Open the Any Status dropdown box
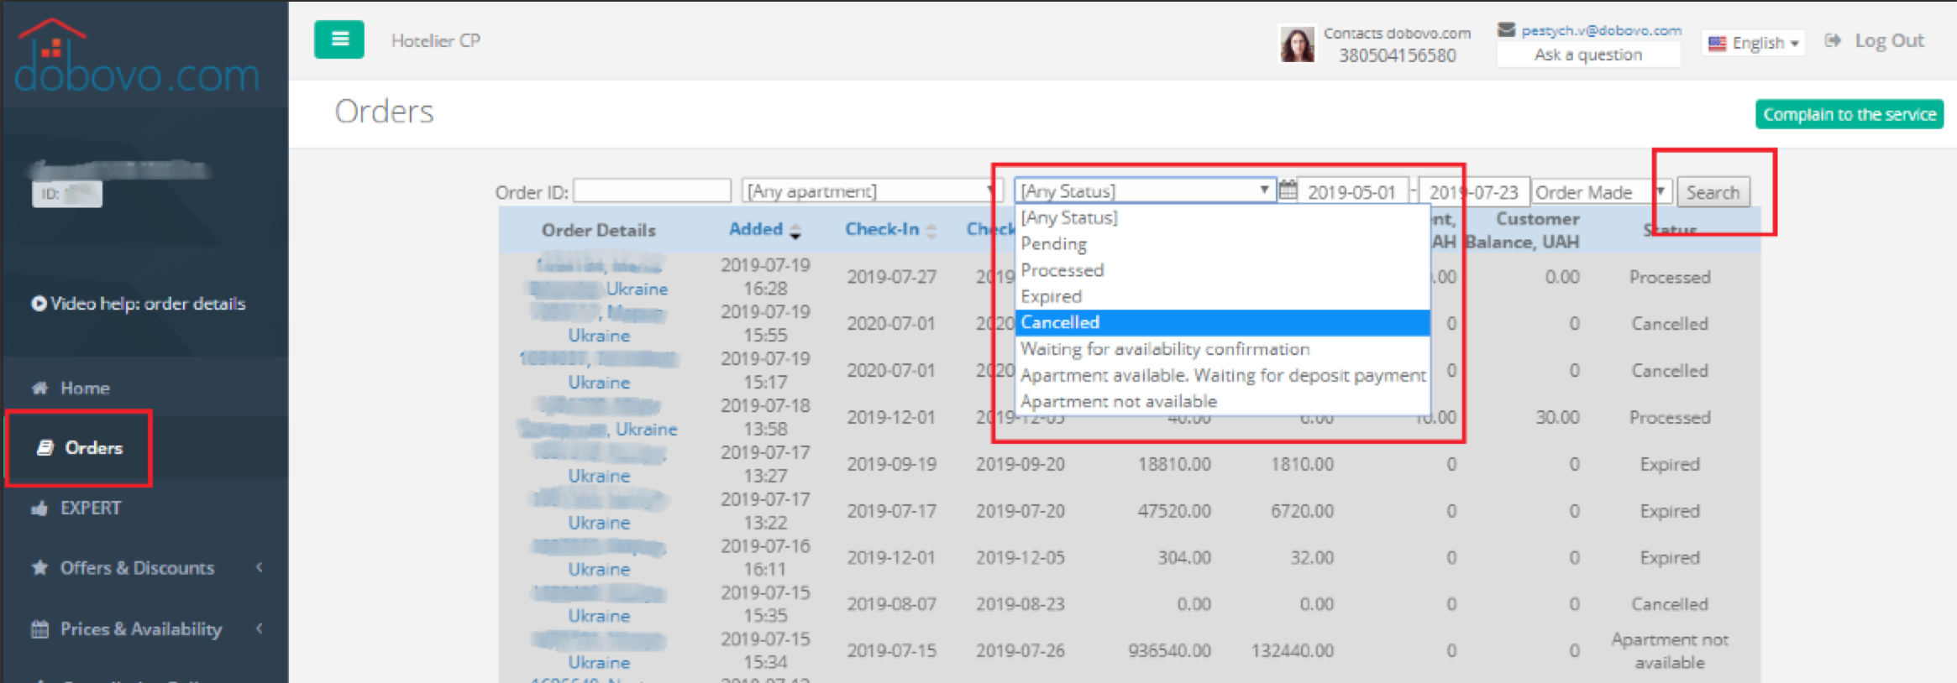Image resolution: width=1957 pixels, height=683 pixels. (1145, 191)
